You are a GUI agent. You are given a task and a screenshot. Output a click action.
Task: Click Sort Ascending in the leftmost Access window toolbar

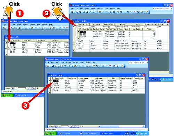[43, 28]
